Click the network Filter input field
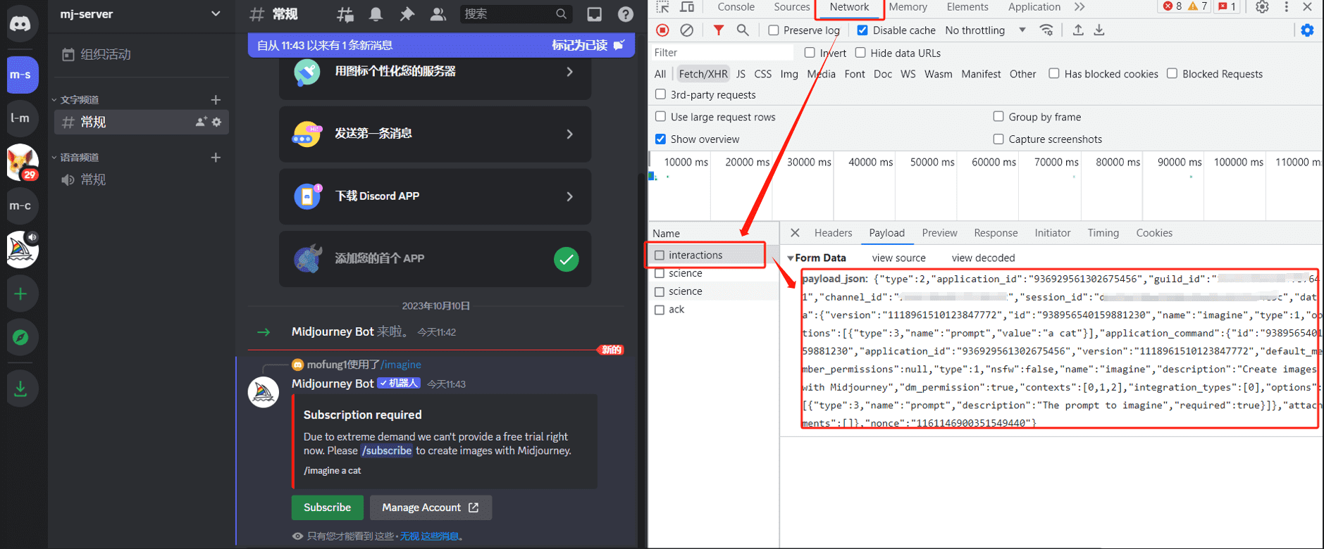Image resolution: width=1324 pixels, height=549 pixels. pyautogui.click(x=722, y=53)
